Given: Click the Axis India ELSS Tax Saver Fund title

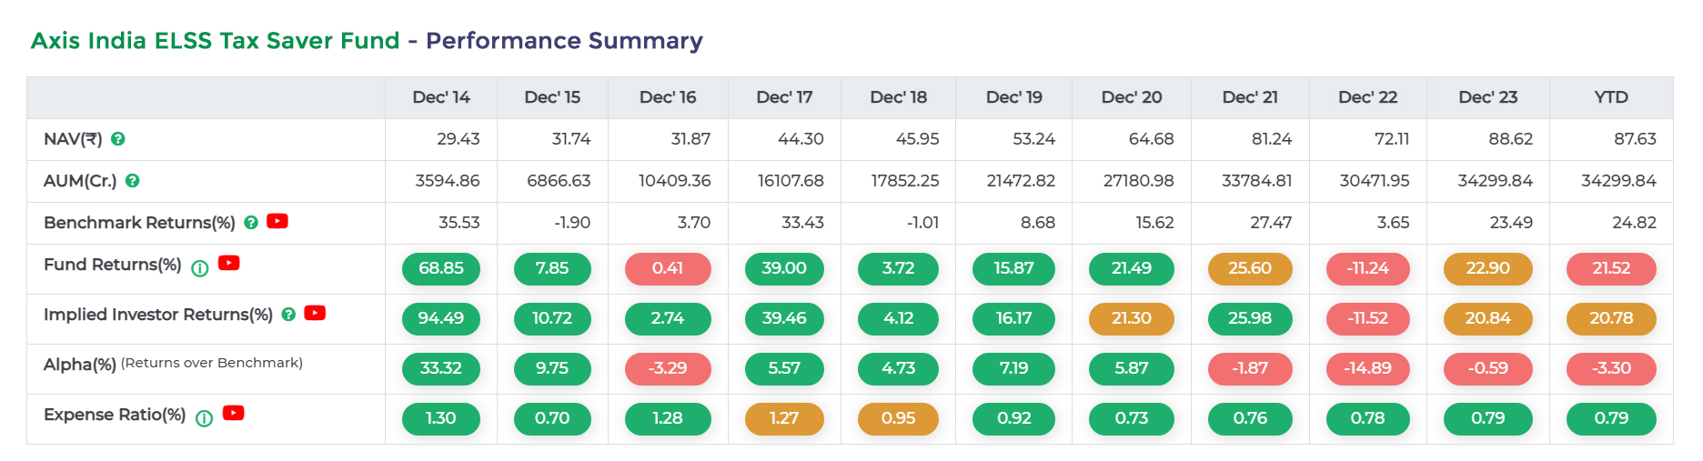Looking at the screenshot, I should [216, 41].
